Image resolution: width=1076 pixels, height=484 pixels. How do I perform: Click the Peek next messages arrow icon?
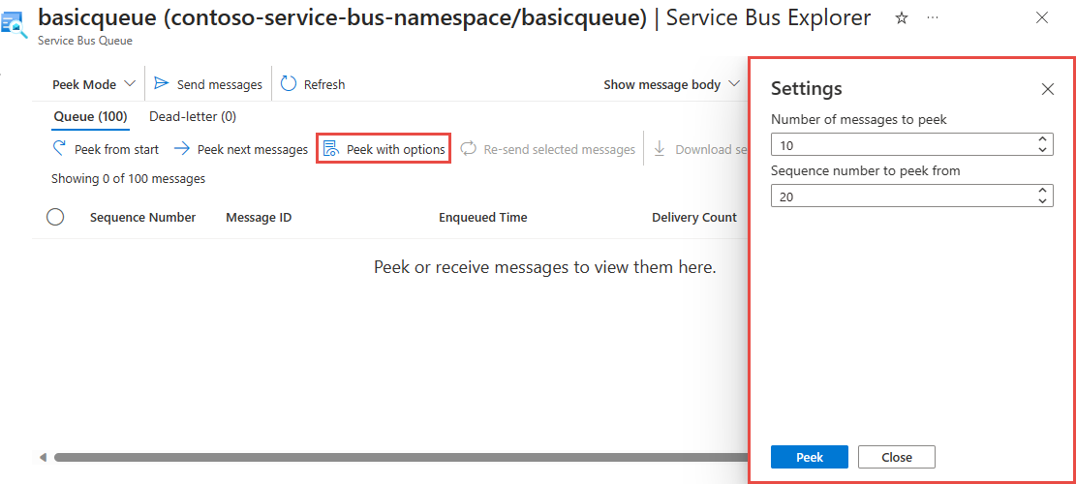coord(181,149)
